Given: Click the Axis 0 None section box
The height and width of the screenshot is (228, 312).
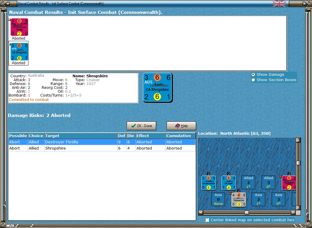Looking at the screenshot, I should [x=218, y=199].
